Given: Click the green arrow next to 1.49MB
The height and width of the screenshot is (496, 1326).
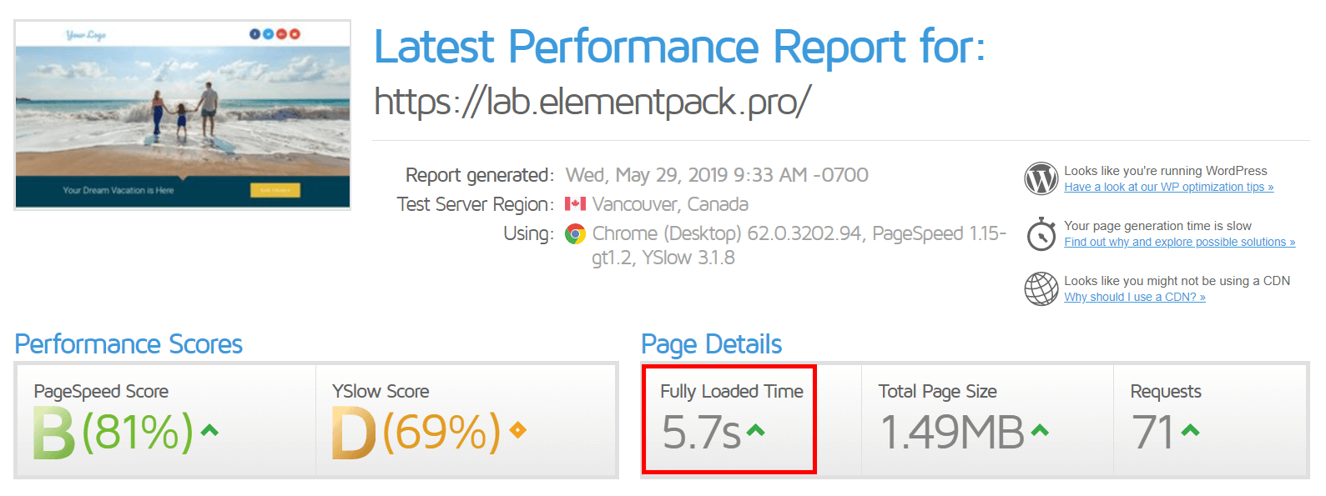Looking at the screenshot, I should tap(1039, 430).
